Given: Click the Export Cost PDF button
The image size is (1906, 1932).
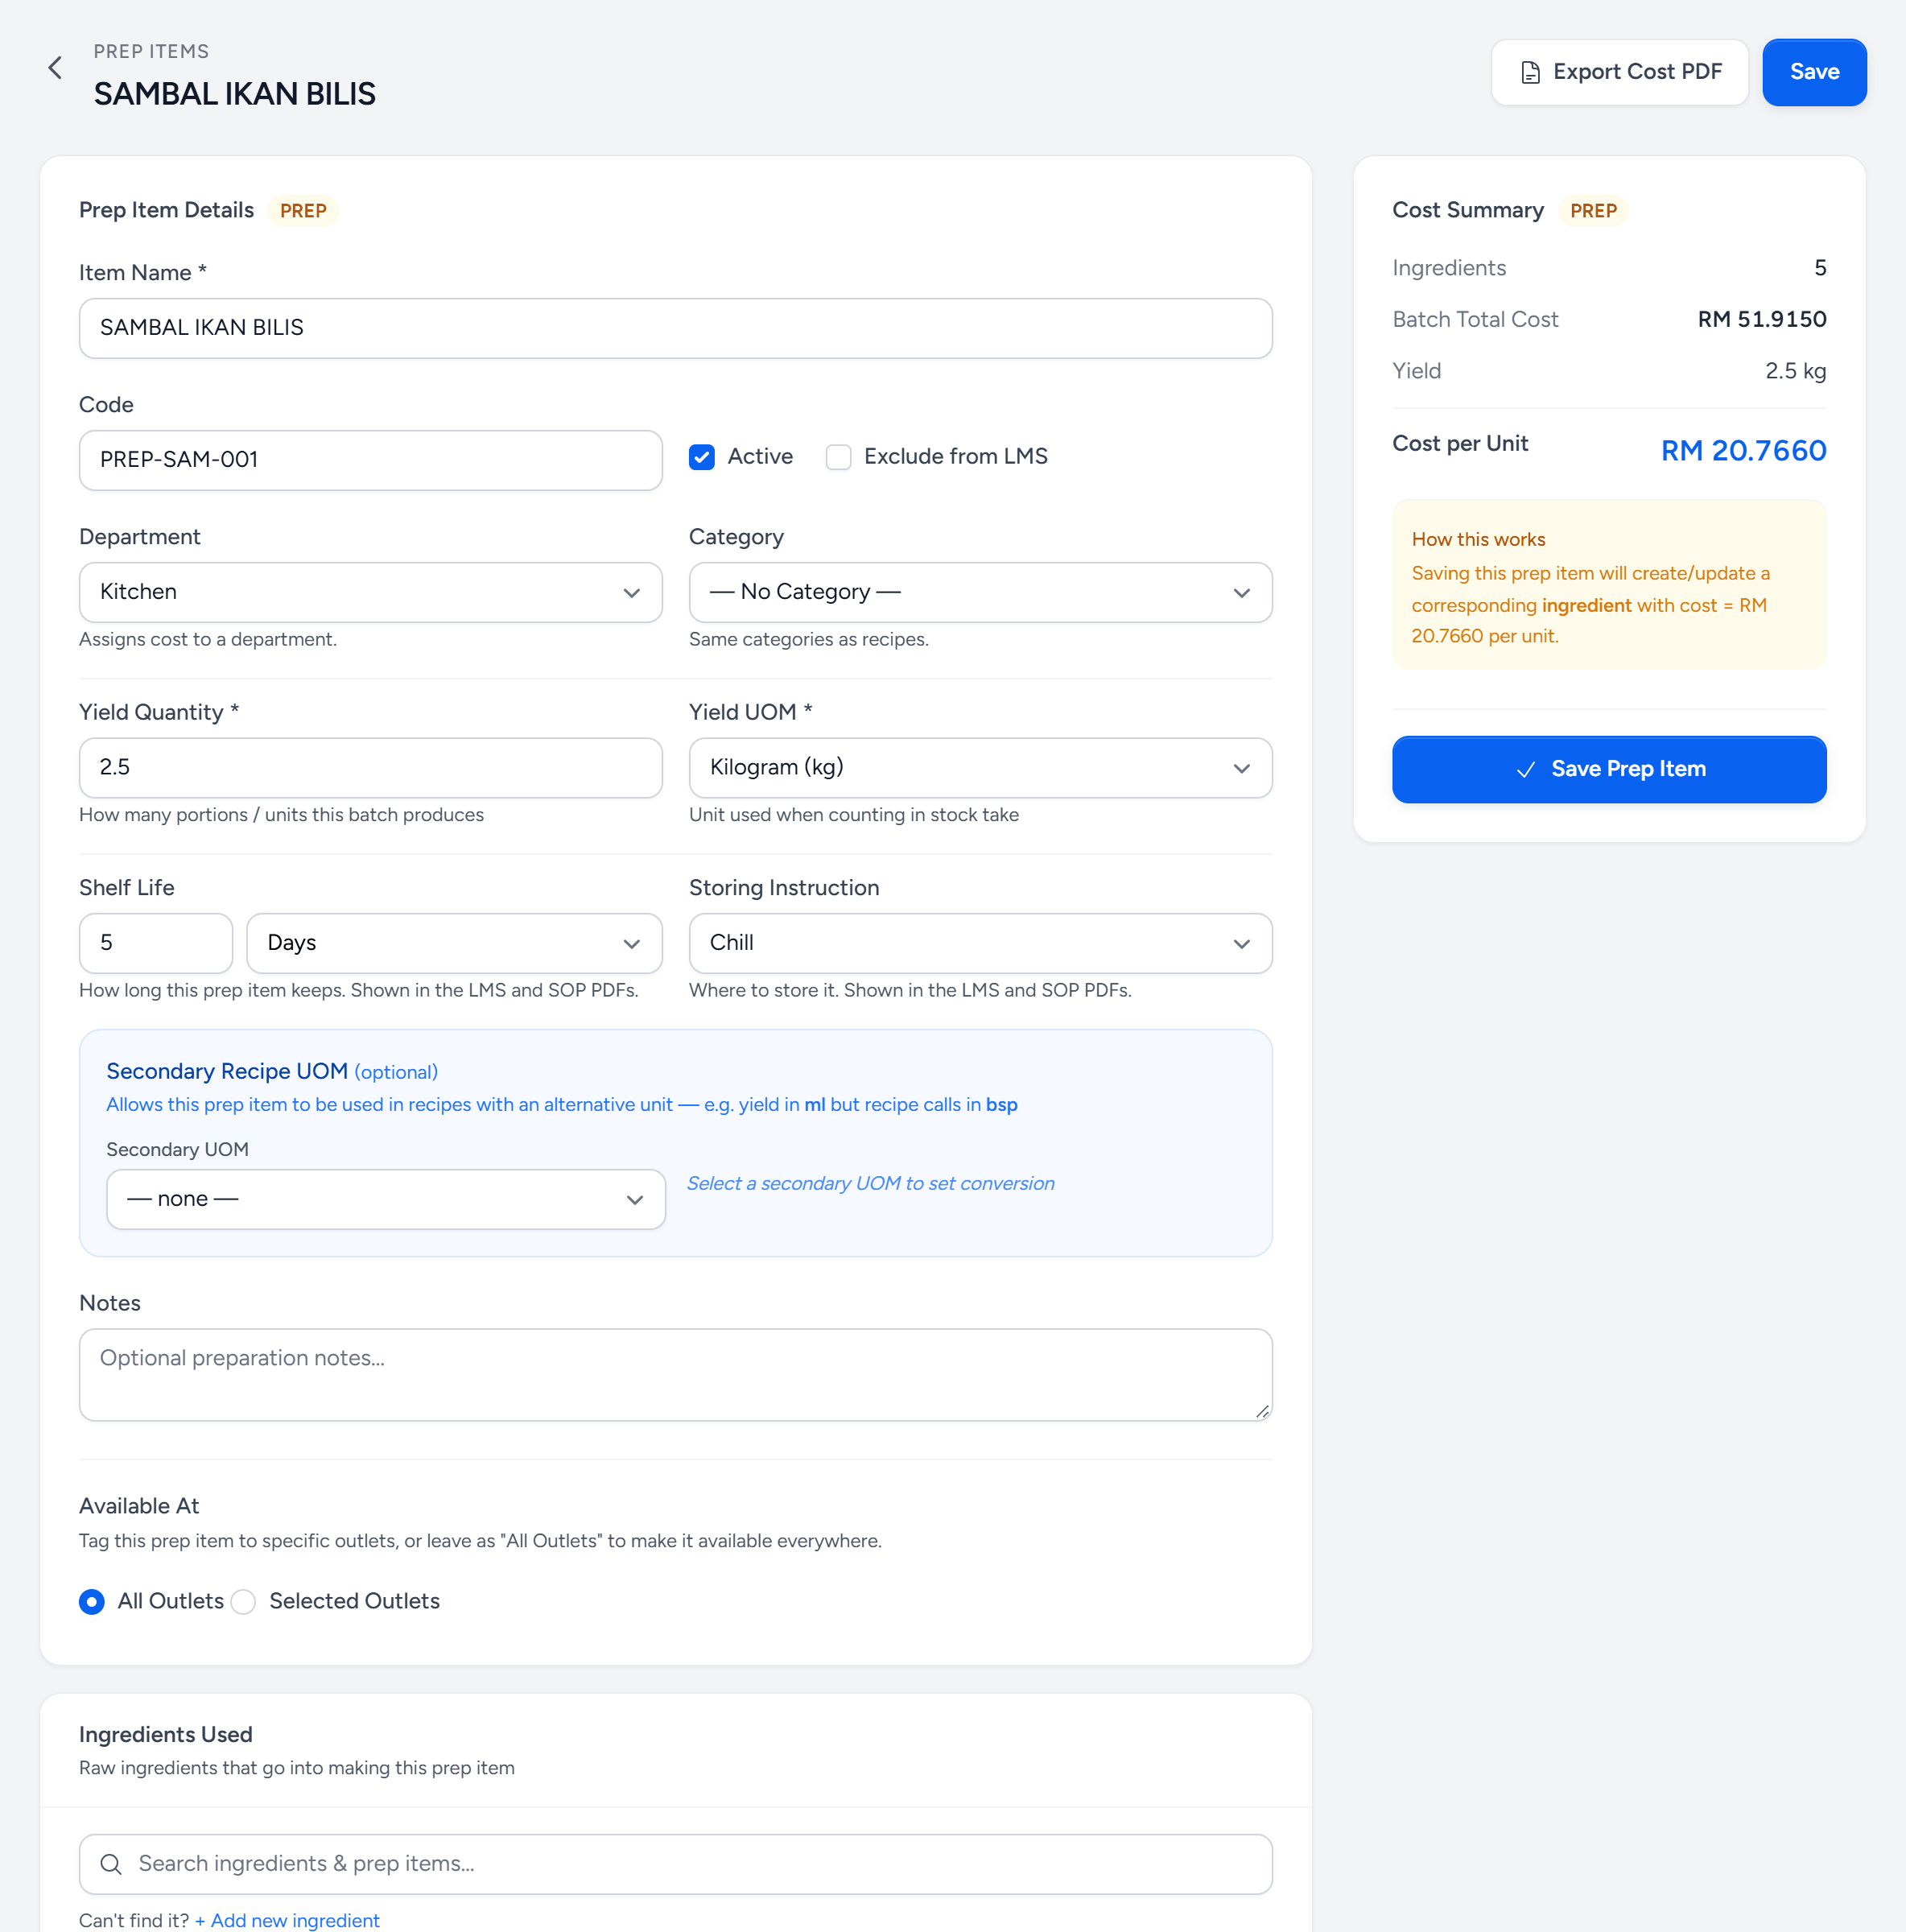Looking at the screenshot, I should (1619, 72).
